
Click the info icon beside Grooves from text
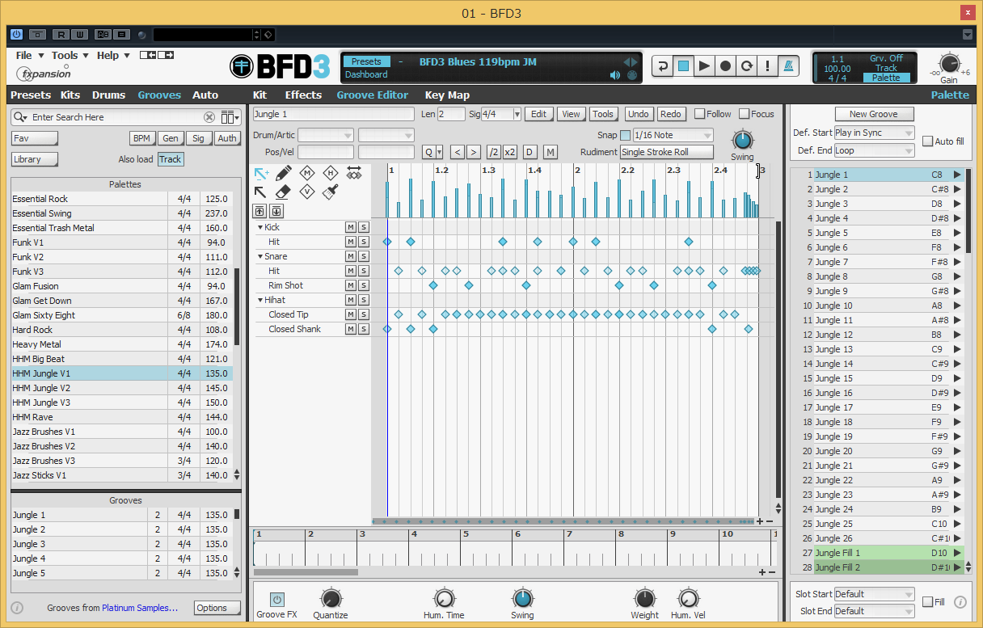[18, 608]
